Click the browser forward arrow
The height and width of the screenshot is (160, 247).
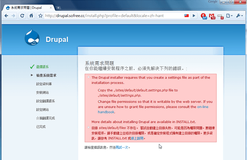(13, 16)
